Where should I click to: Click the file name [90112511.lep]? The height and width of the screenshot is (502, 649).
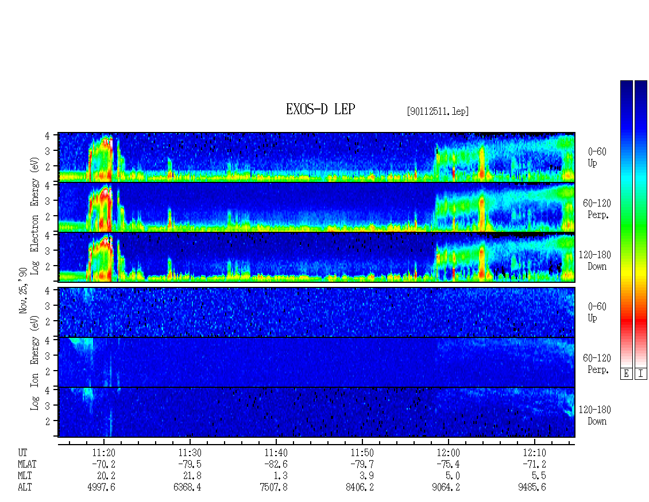click(x=438, y=111)
